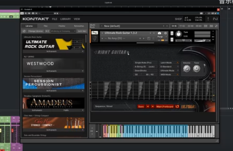Select the Libraries tab
This screenshot has width=233, height=151.
coord(29,26)
